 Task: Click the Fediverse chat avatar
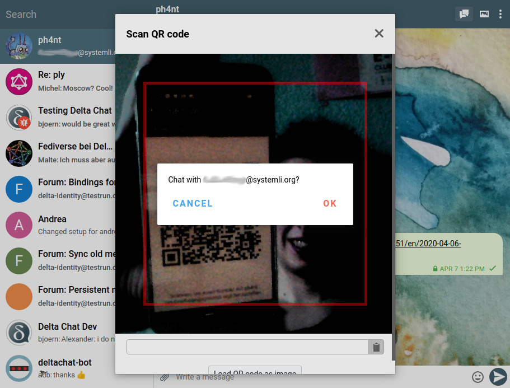(18, 153)
